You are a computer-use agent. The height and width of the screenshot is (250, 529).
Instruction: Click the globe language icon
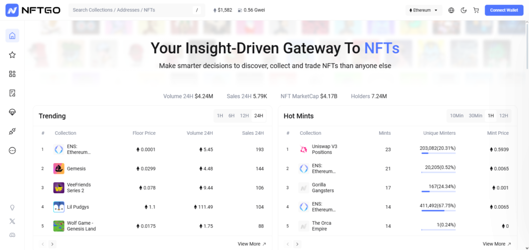click(451, 10)
